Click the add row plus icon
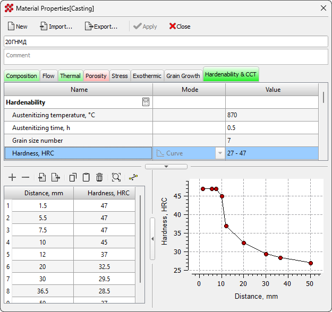 coord(12,177)
